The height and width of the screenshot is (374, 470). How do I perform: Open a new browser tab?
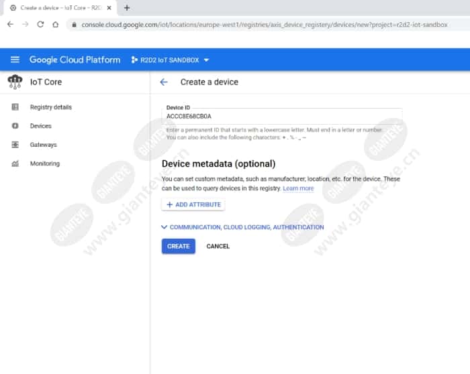click(x=127, y=8)
